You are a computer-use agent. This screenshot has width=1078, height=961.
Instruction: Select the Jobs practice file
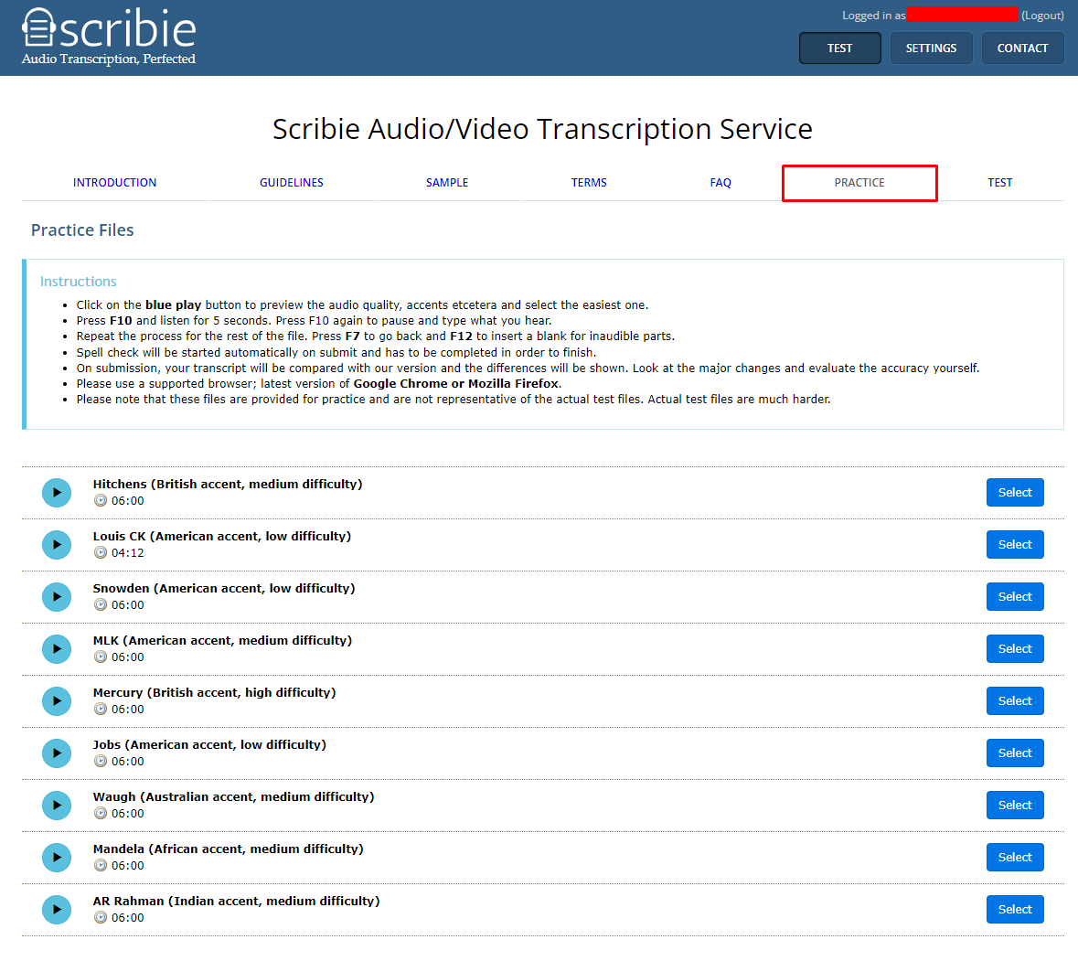click(x=1015, y=754)
